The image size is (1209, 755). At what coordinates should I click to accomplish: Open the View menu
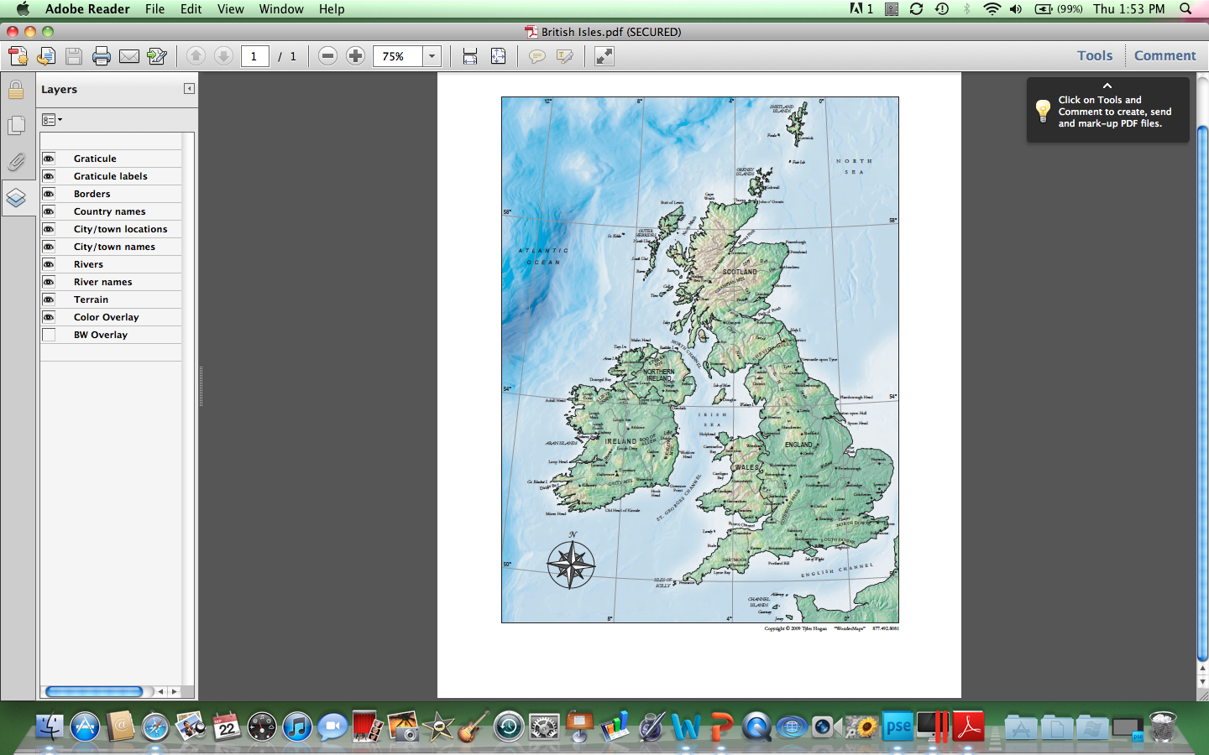230,9
